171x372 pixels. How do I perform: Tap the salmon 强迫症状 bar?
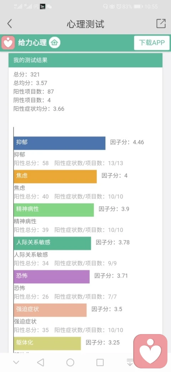click(50, 310)
